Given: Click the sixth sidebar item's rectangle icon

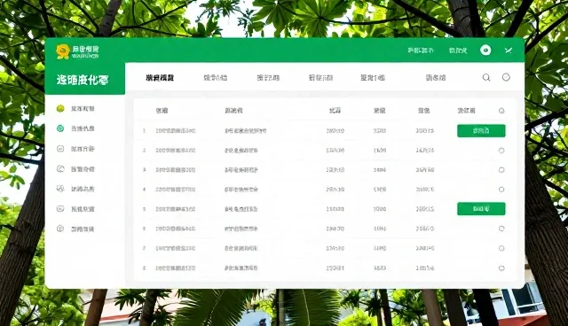Looking at the screenshot, I should (x=60, y=209).
